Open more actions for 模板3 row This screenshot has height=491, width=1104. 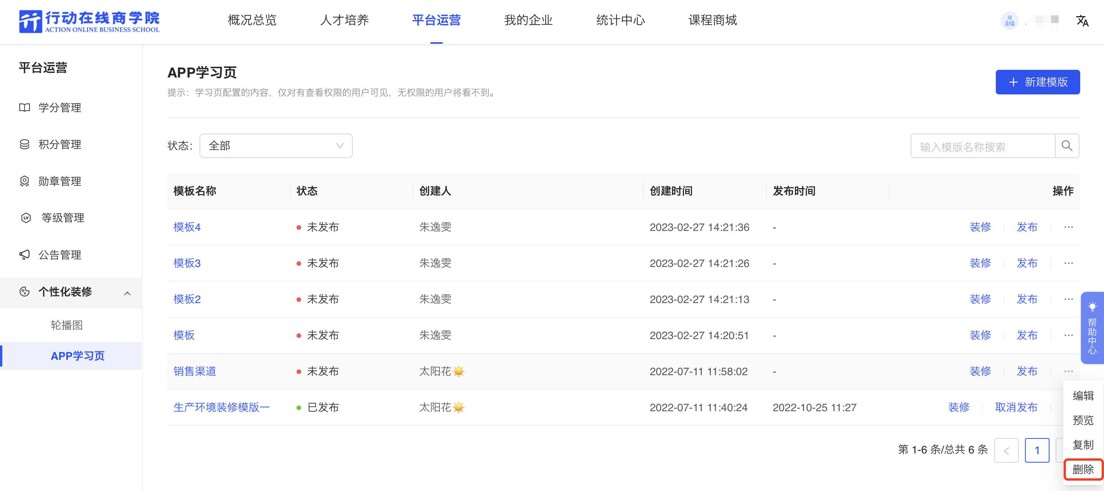pyautogui.click(x=1068, y=263)
